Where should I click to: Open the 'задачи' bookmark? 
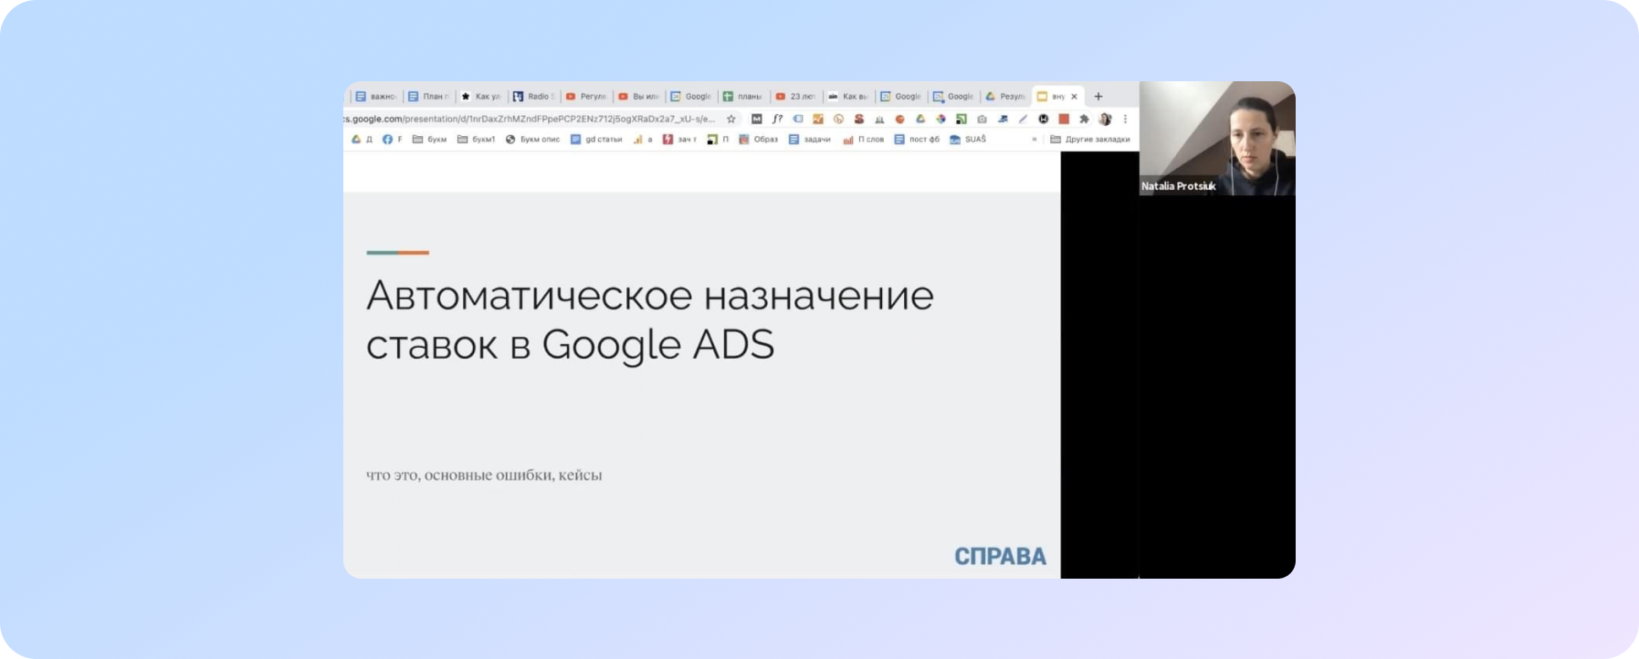pos(810,140)
